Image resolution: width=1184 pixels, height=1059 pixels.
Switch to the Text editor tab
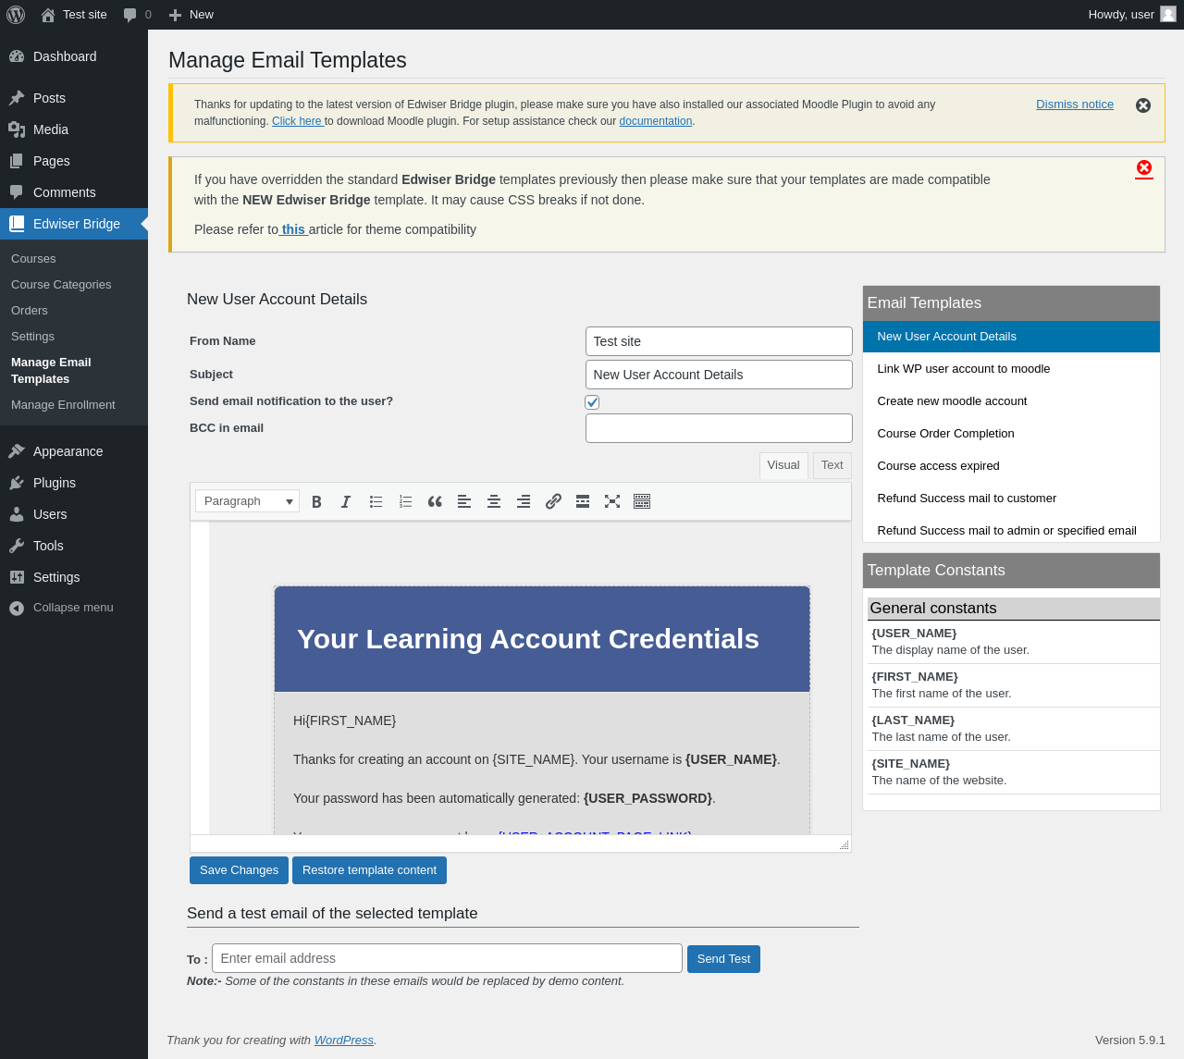[832, 465]
